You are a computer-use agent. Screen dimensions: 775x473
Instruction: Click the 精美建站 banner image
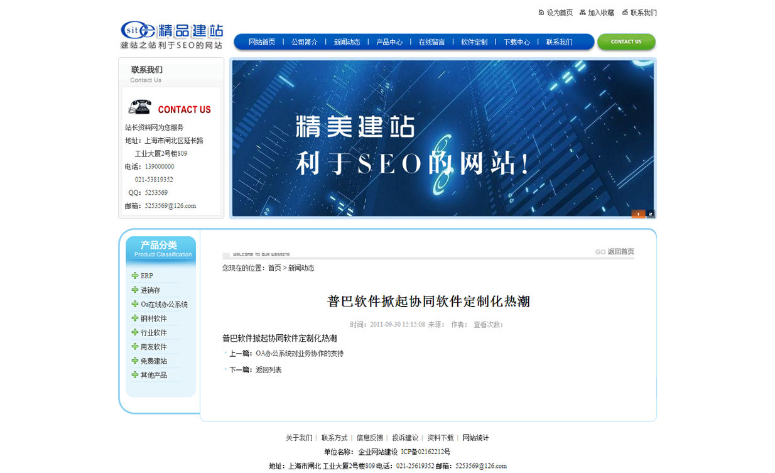pos(443,138)
